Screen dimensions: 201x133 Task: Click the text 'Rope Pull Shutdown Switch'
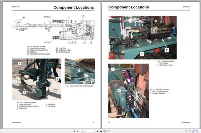29,106
